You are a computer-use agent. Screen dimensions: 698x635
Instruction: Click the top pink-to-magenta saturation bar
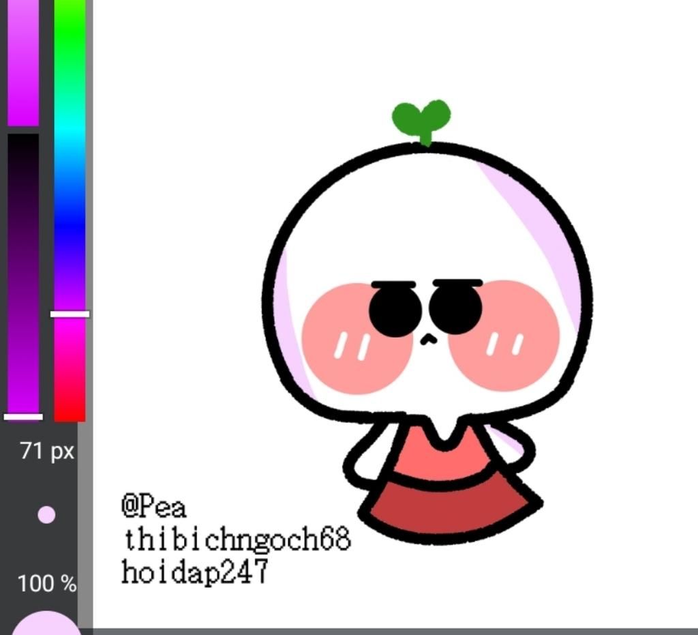(23, 62)
